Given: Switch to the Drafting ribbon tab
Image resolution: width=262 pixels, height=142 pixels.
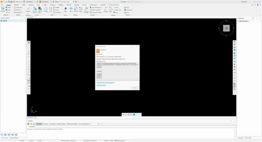Looking at the screenshot, I should [x=61, y=5].
